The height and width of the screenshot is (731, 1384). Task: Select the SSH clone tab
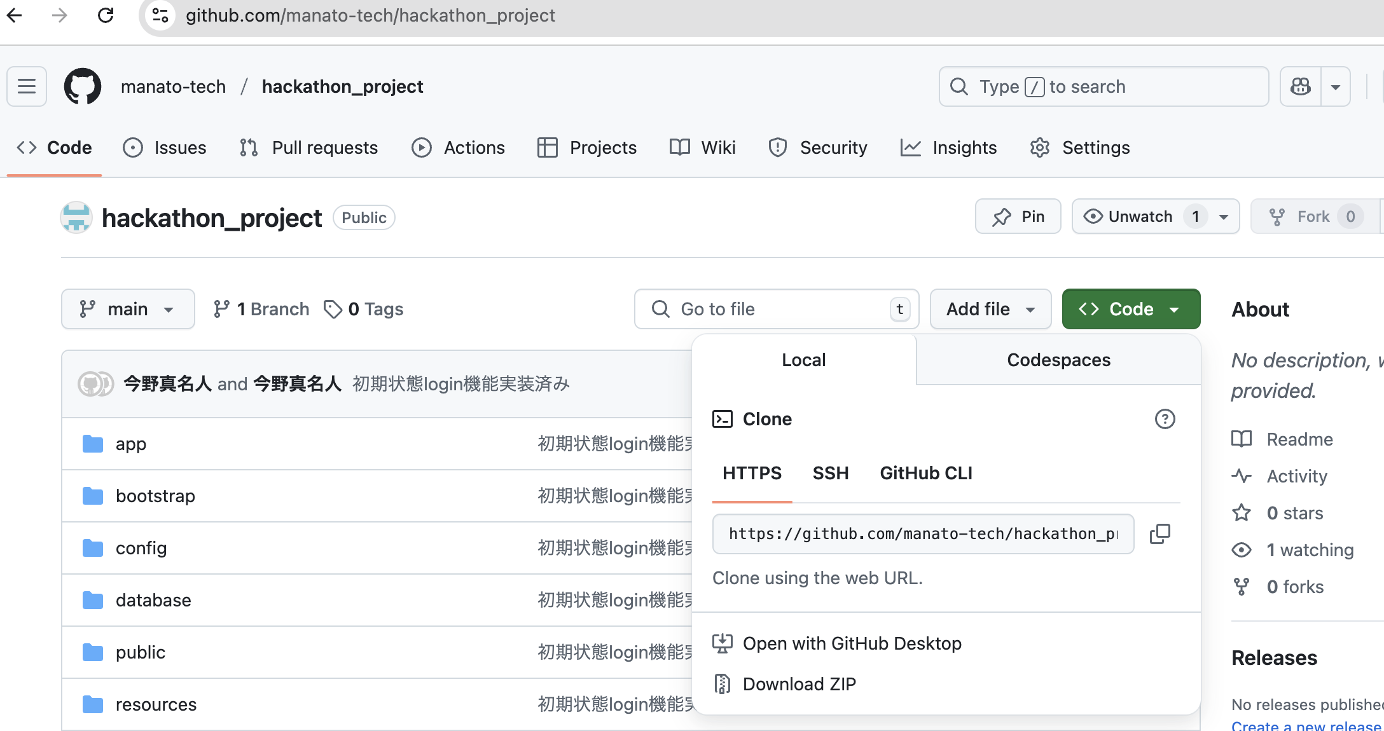click(831, 473)
